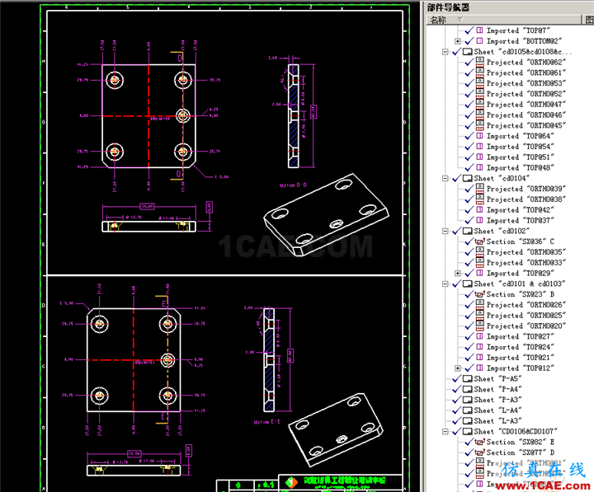The height and width of the screenshot is (492, 594).
Task: Click the imported view icon beside TOP@7
Action: click(479, 30)
